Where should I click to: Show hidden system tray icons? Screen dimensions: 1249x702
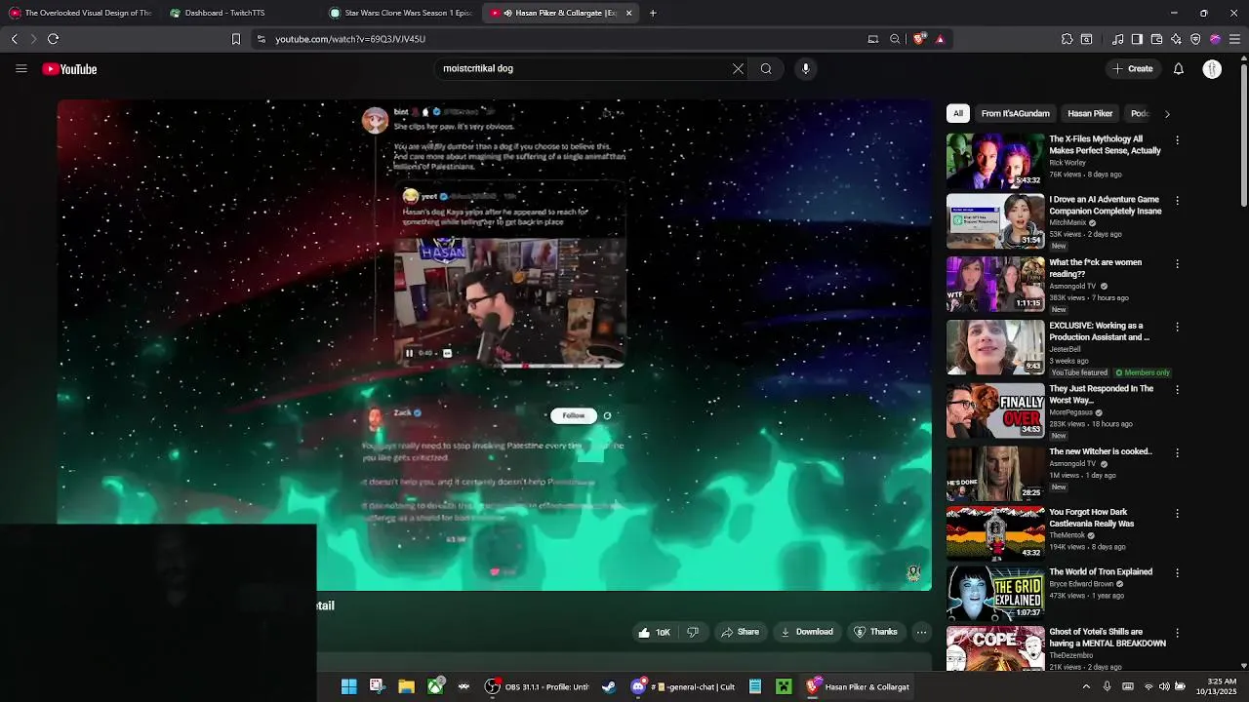point(1086,686)
